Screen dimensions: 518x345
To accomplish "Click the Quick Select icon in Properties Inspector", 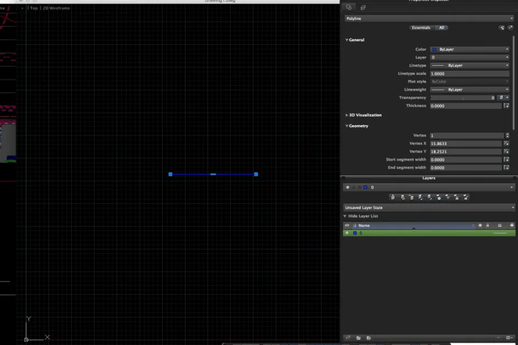I will 502,27.
